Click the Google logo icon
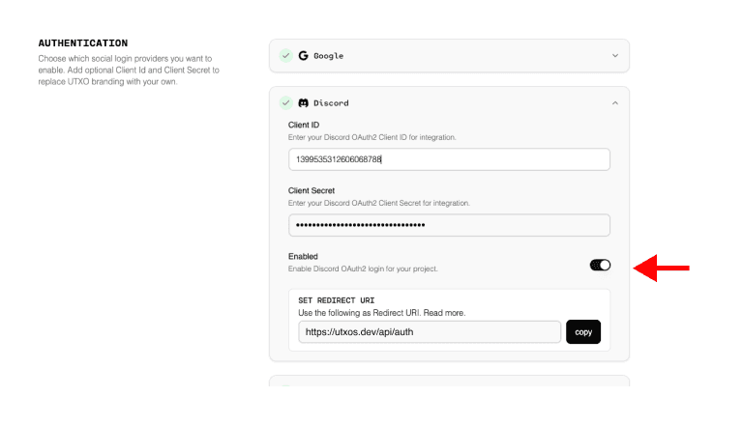 pos(303,56)
